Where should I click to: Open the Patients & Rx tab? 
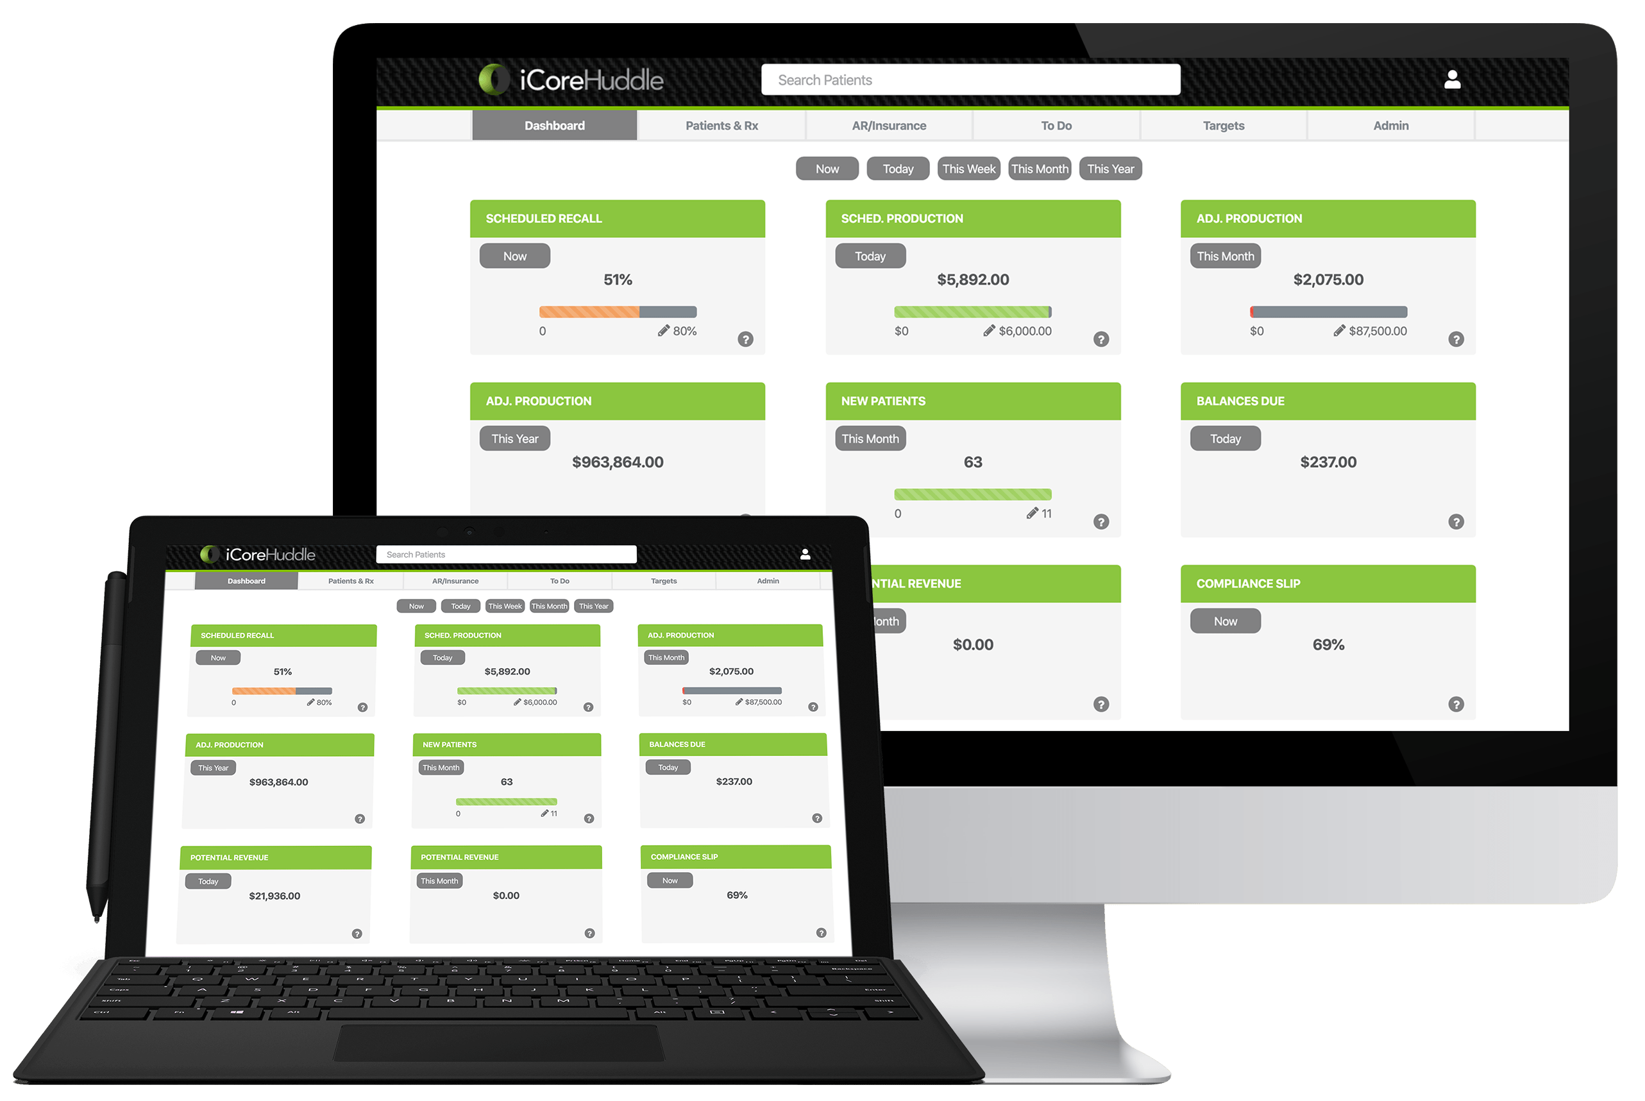[x=725, y=124]
